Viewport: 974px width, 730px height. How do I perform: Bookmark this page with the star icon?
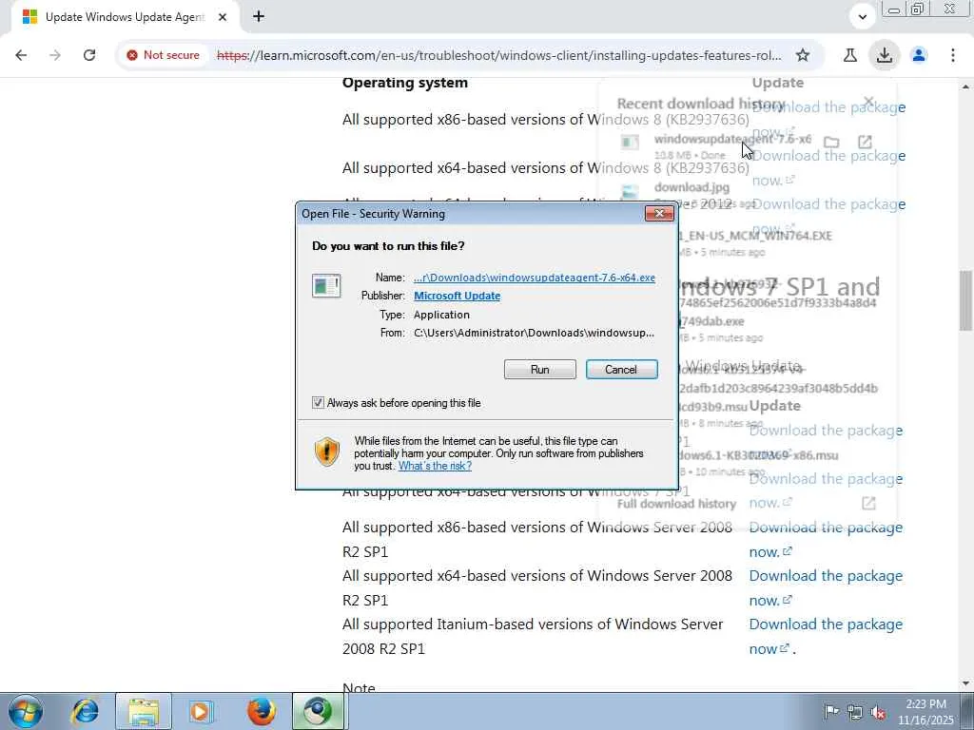803,55
